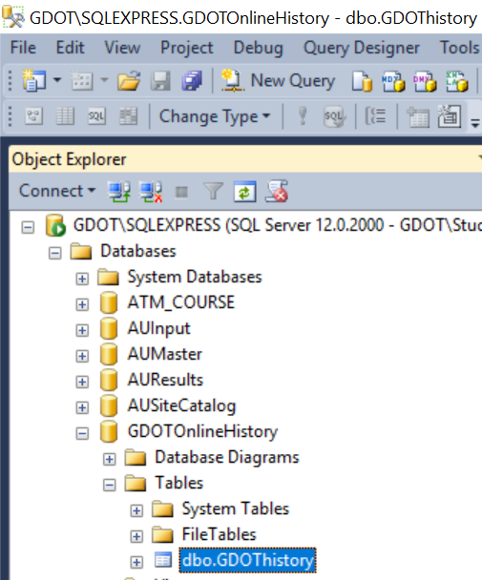Select the Database Diagrams folder label

tap(226, 457)
